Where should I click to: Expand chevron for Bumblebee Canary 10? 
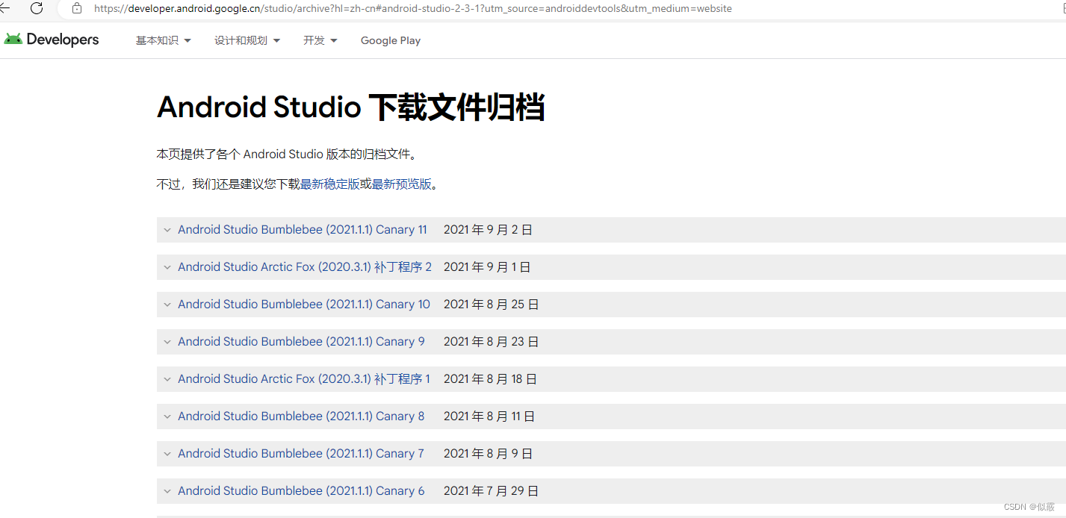tap(167, 305)
